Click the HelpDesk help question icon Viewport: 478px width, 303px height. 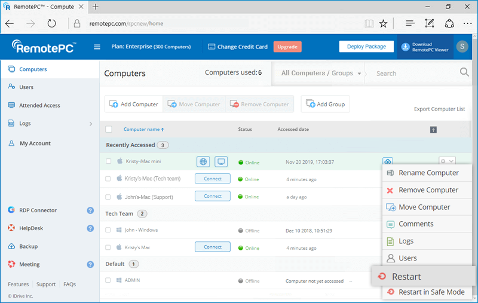pos(90,228)
